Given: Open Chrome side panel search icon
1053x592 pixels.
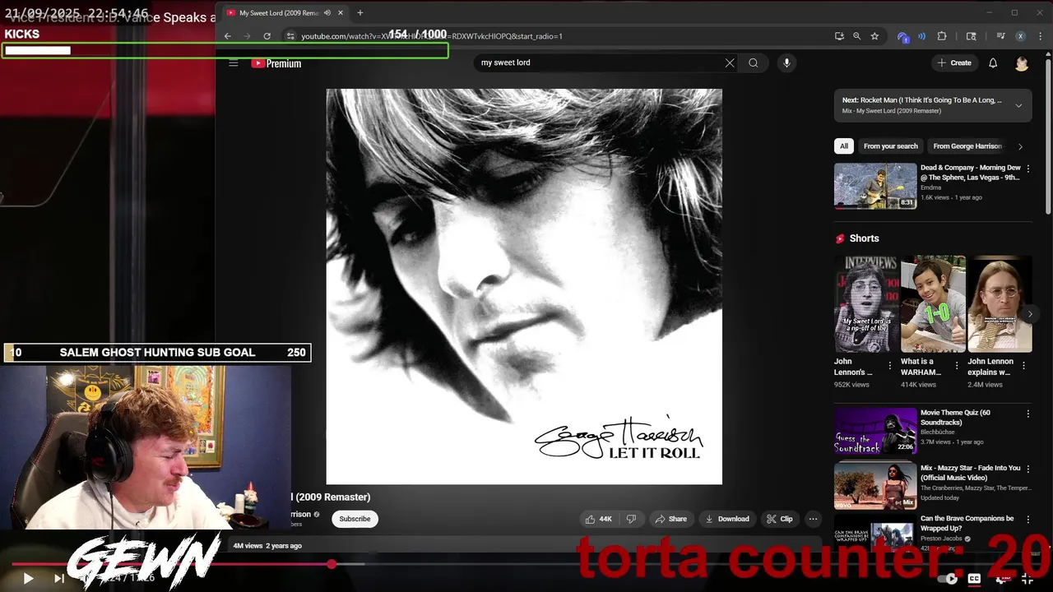Looking at the screenshot, I should [972, 36].
